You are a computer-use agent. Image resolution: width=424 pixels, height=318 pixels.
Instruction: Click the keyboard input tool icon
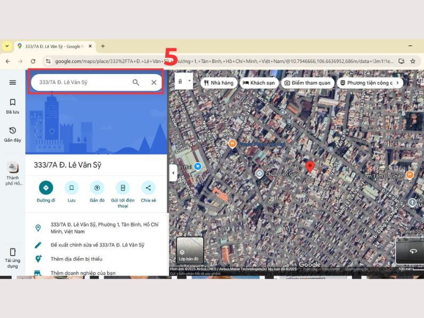[x=180, y=81]
